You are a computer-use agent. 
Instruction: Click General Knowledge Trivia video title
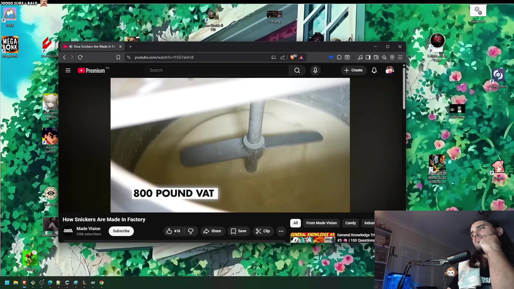click(356, 238)
